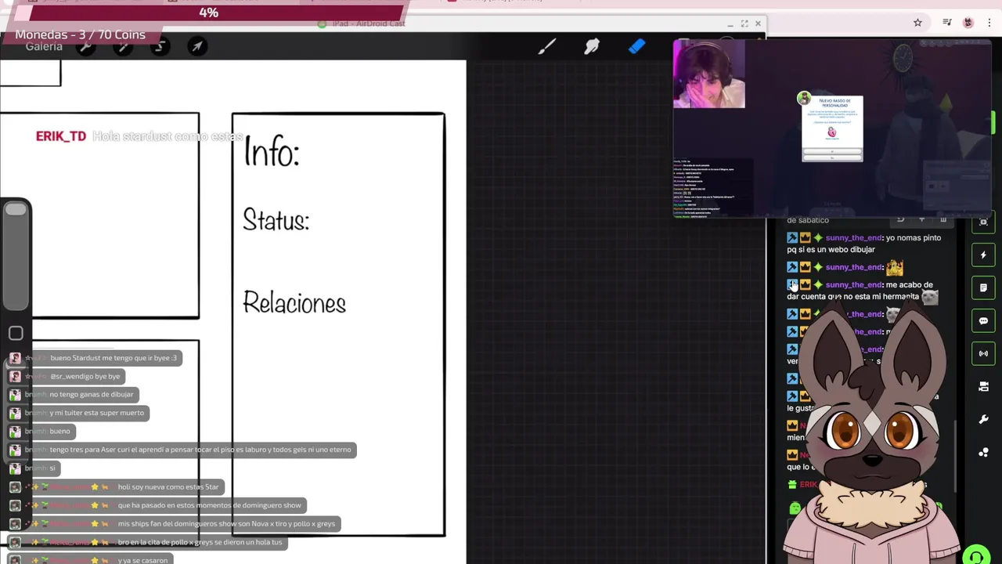Click the streamer webcam thumbnail

click(x=709, y=74)
